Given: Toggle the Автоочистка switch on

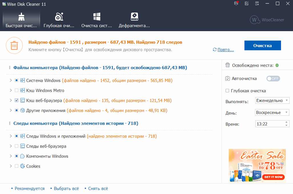Looking at the screenshot, I should coord(273,79).
